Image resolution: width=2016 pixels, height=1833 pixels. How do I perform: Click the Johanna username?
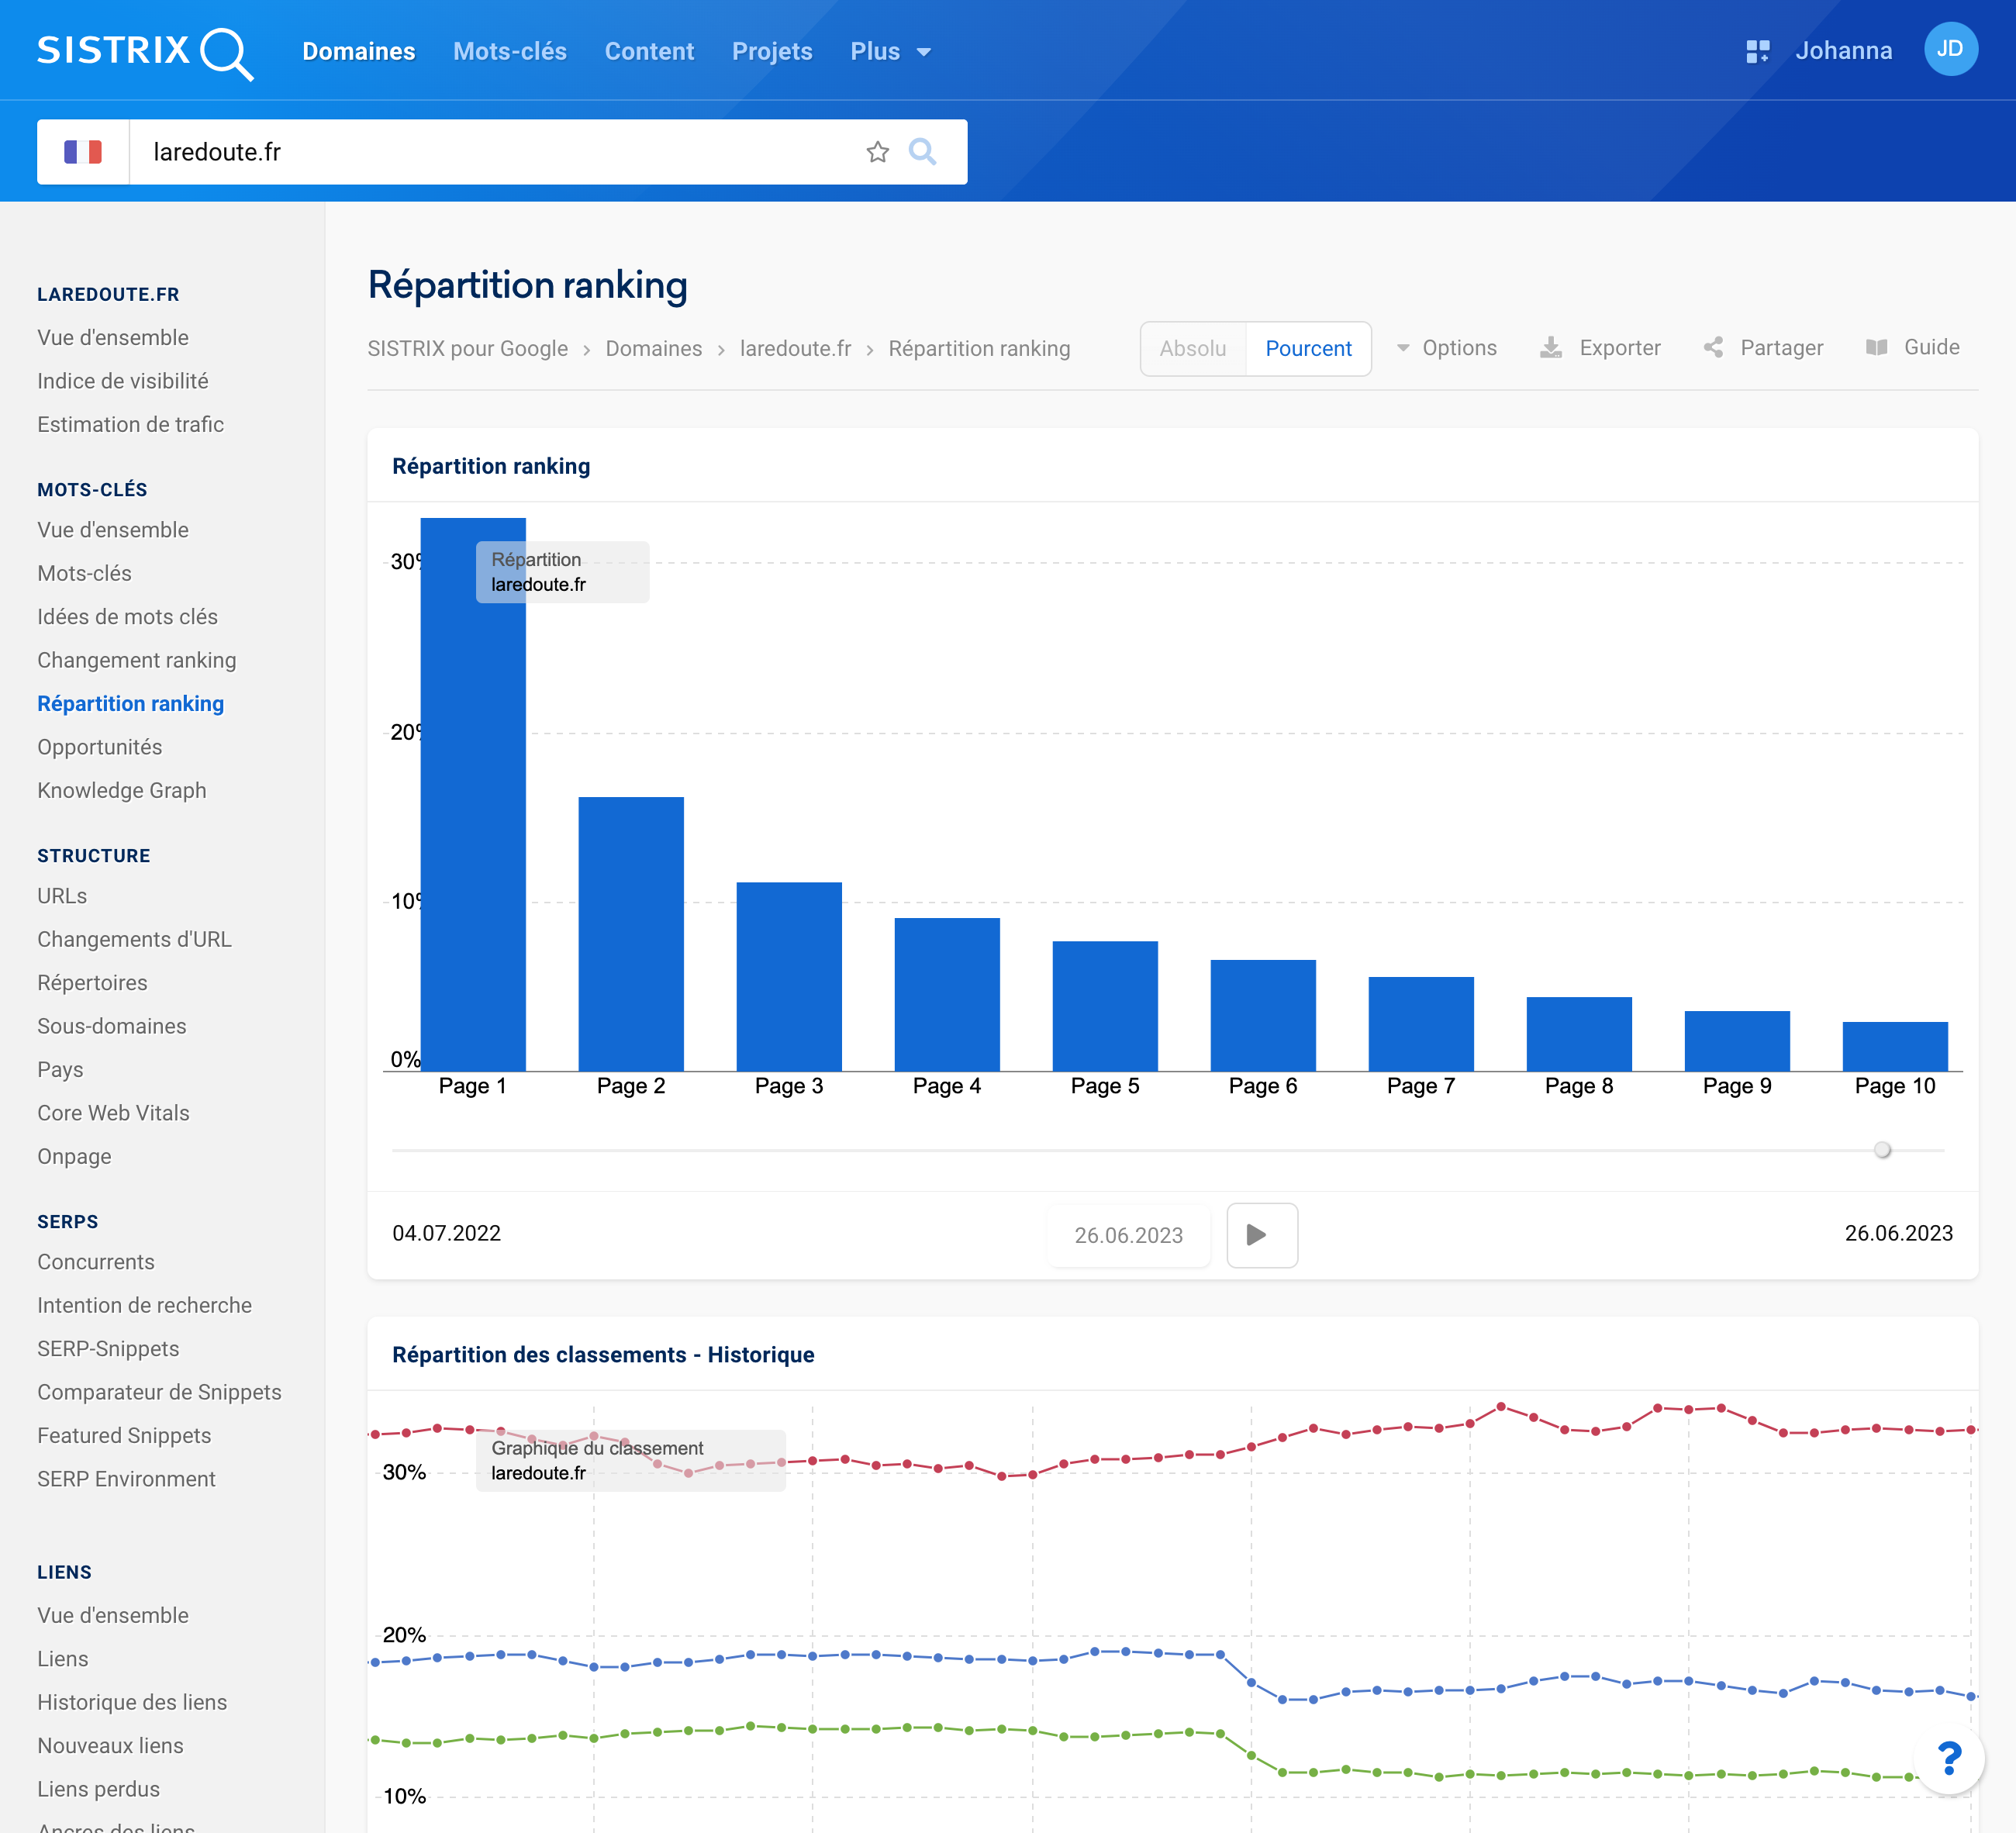click(1843, 51)
